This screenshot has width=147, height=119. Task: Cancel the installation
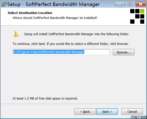[132, 112]
